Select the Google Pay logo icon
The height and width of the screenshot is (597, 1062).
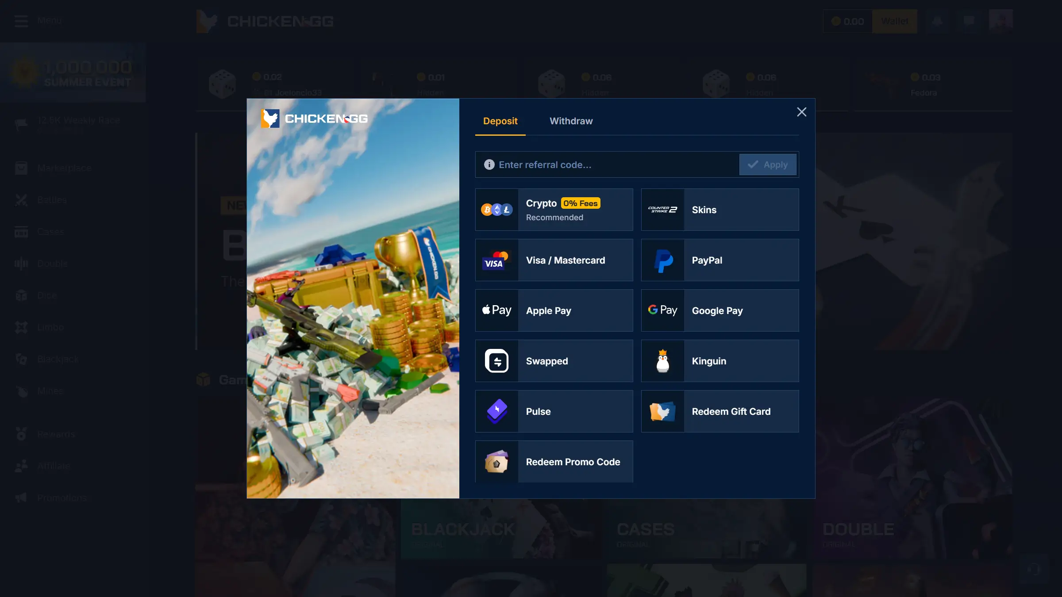[662, 310]
